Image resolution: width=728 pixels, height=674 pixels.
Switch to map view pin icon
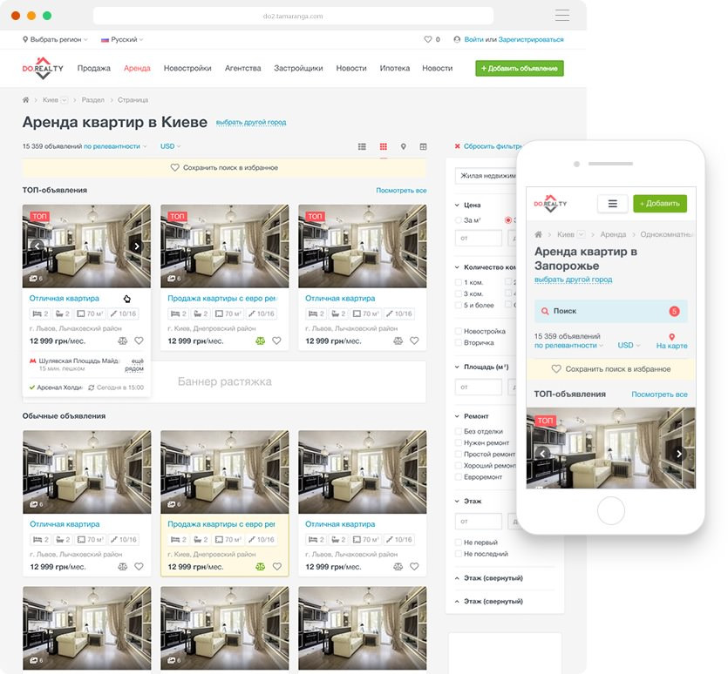click(x=404, y=146)
